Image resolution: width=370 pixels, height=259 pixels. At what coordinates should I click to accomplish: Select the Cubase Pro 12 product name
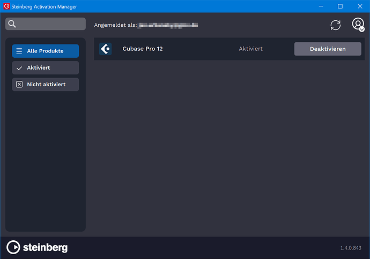tap(143, 49)
